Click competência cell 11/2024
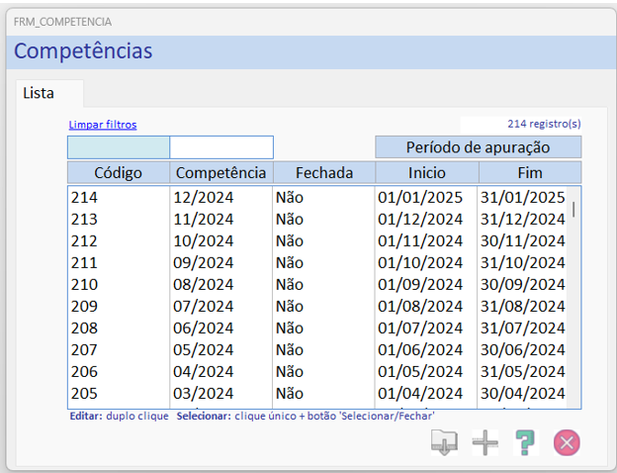Screen dimensions: 617x473 pos(204,219)
